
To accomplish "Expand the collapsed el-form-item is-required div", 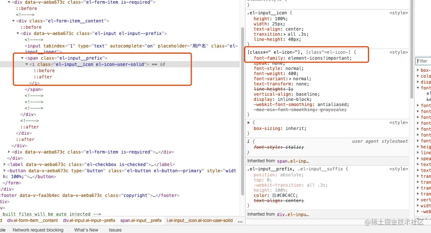I will click(x=9, y=152).
